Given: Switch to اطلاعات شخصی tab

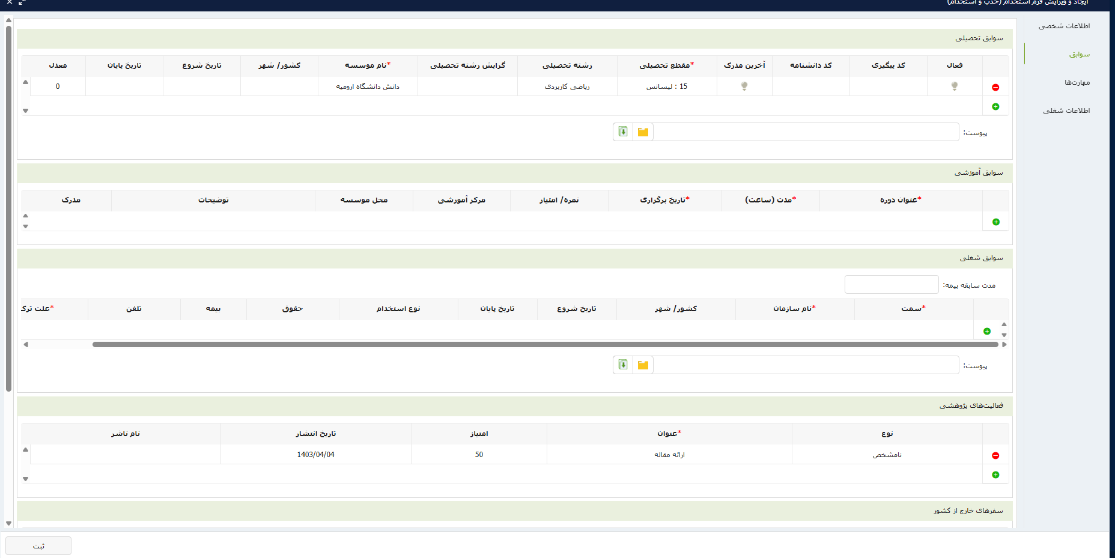Looking at the screenshot, I should point(1064,26).
